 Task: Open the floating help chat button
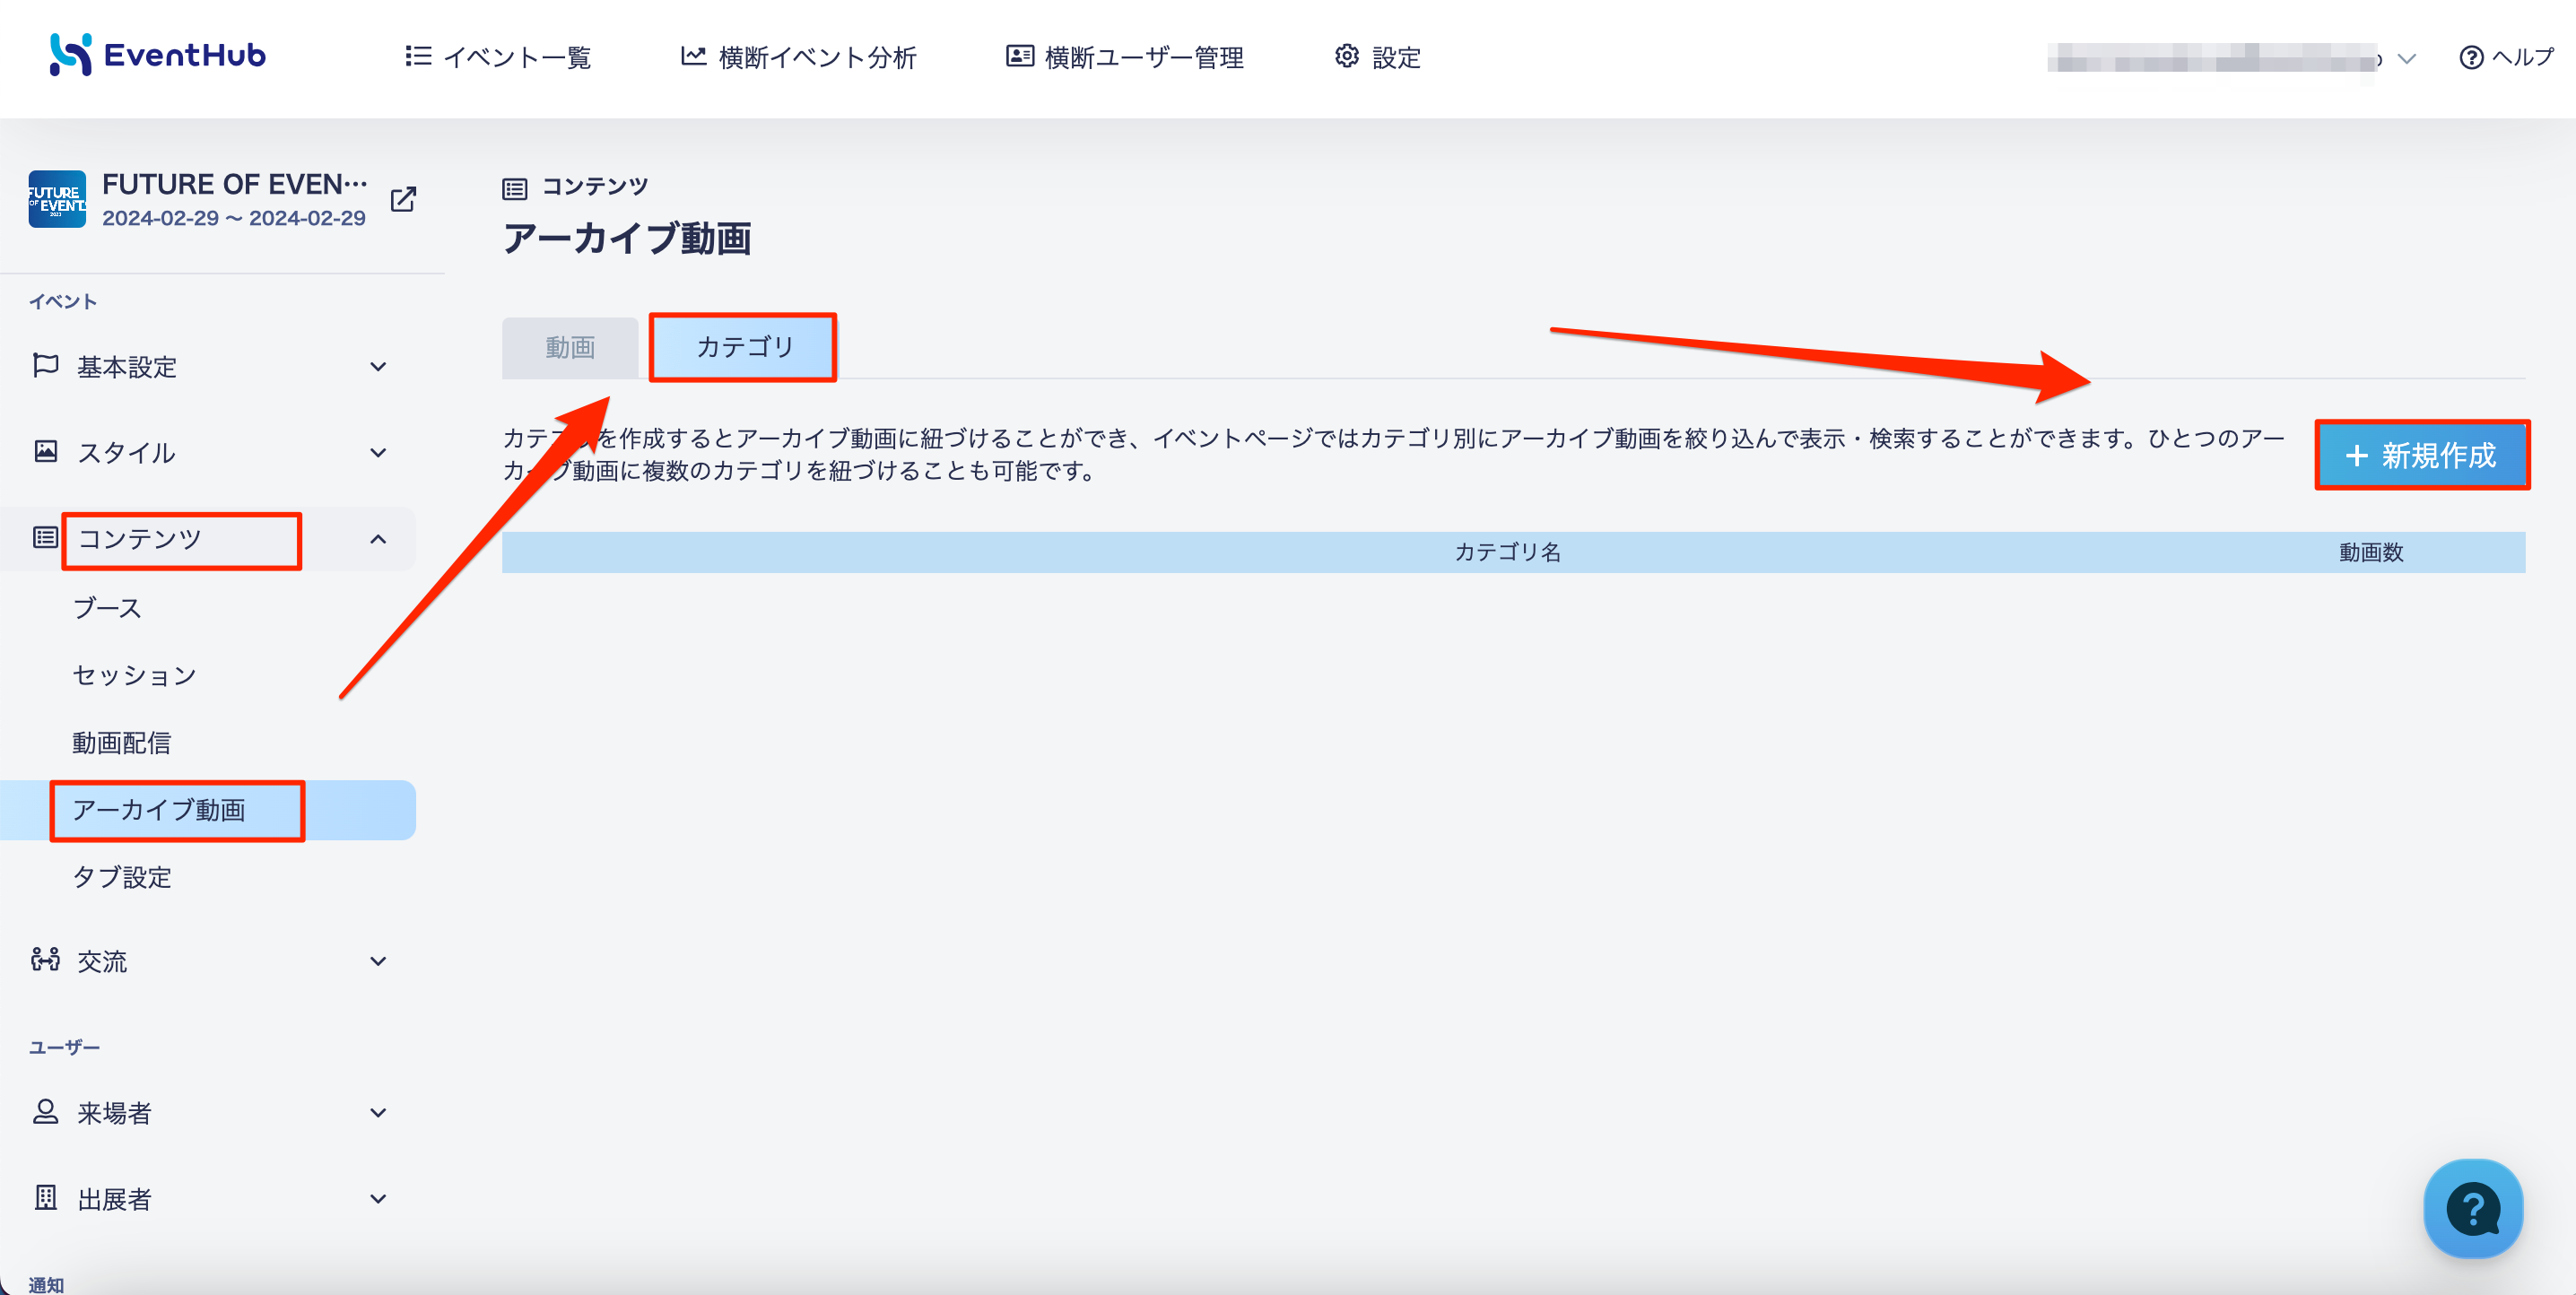pyautogui.click(x=2472, y=1208)
